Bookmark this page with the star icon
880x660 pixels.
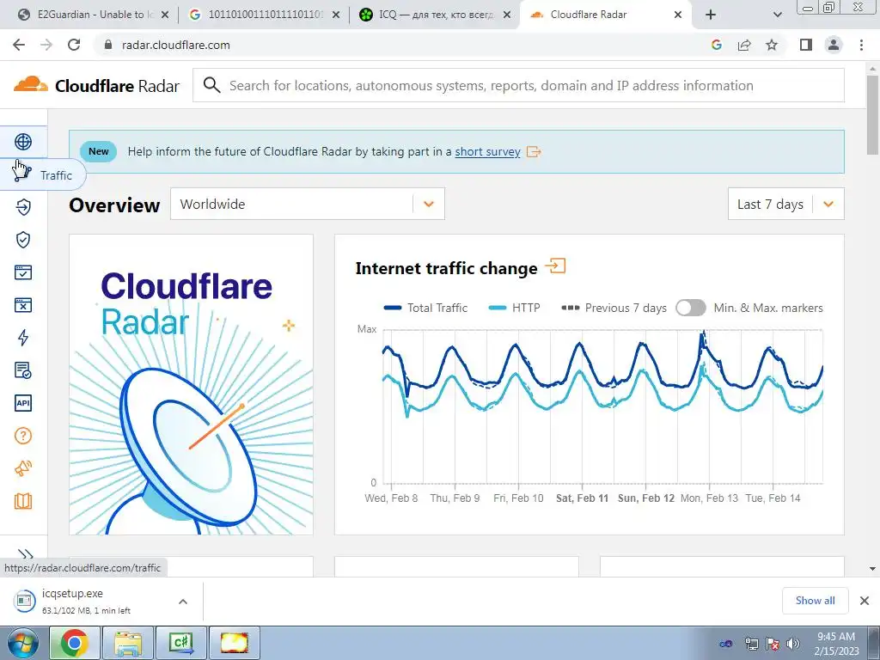pos(772,45)
